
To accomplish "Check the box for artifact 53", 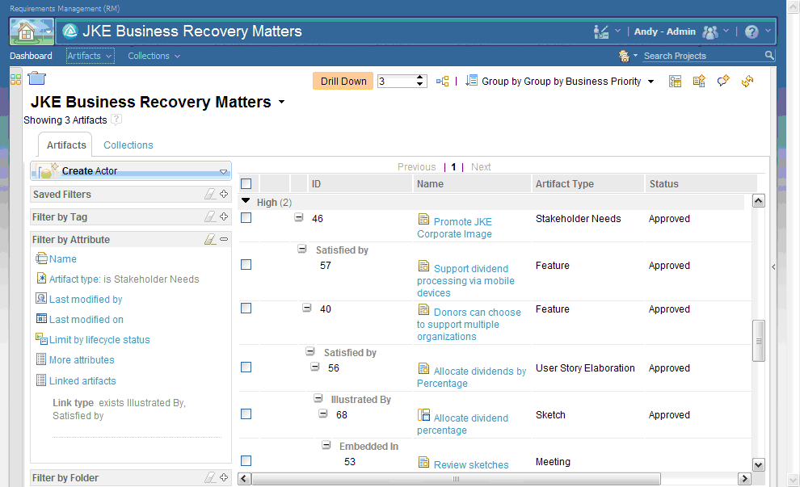I will (246, 461).
